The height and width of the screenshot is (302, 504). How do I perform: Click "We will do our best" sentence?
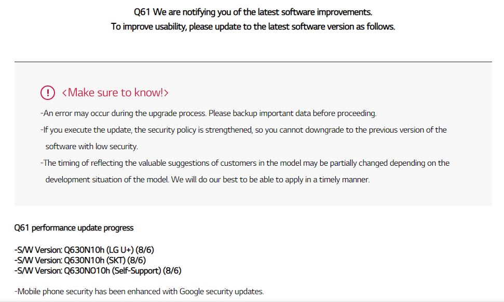point(270,180)
